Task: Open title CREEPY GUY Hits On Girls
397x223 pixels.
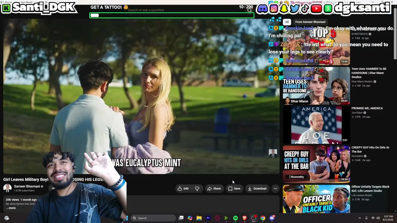Action: tap(370, 150)
